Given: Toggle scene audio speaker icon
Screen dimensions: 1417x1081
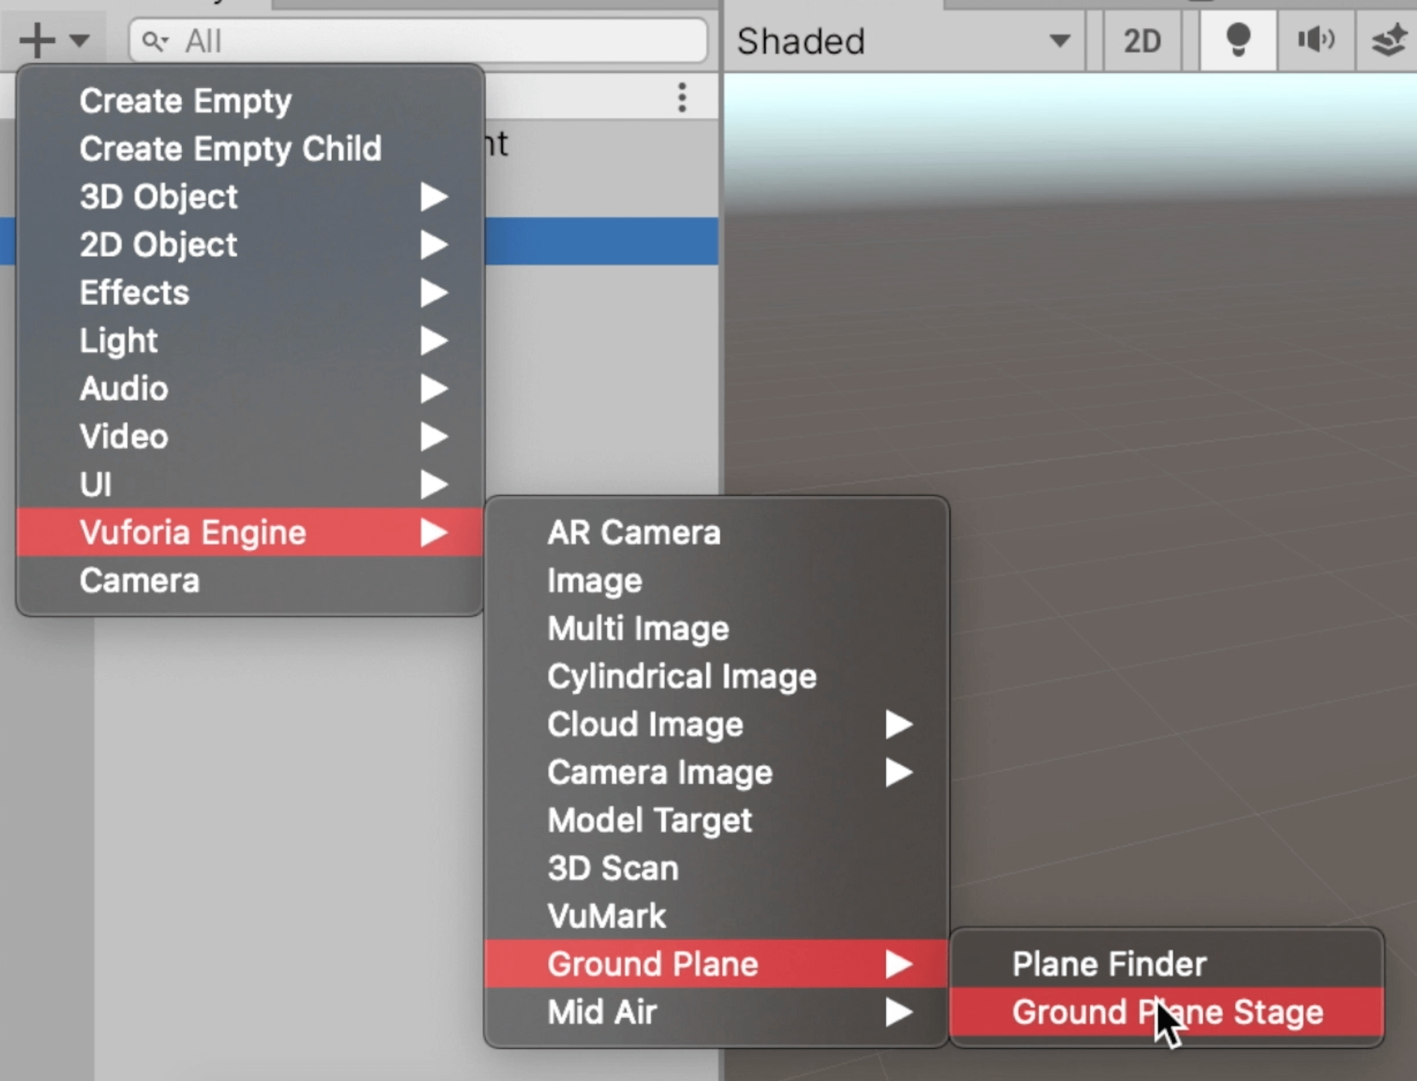Looking at the screenshot, I should tap(1315, 41).
